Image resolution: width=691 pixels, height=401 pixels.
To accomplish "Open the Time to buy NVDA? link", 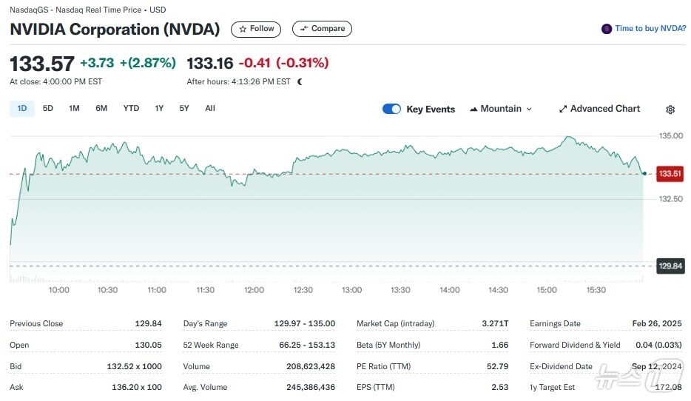I will pyautogui.click(x=650, y=29).
